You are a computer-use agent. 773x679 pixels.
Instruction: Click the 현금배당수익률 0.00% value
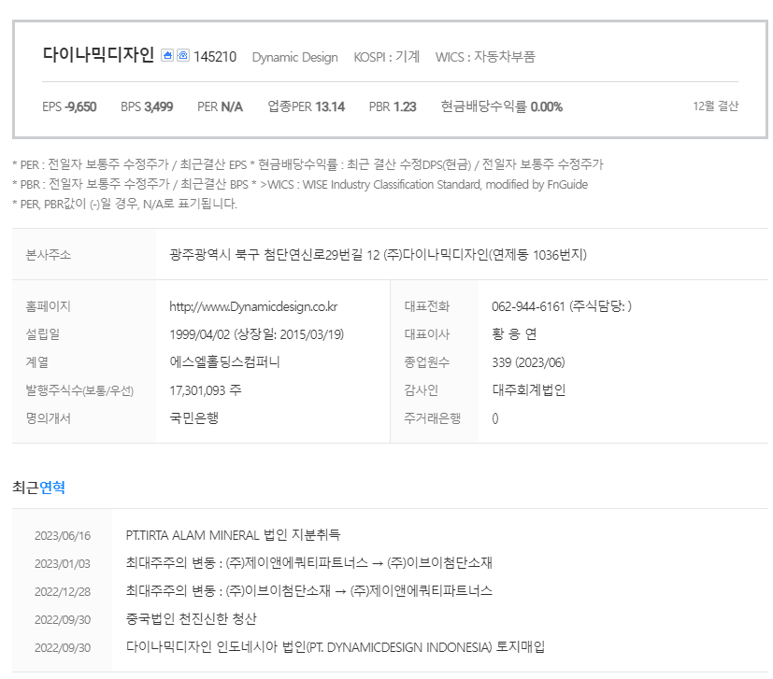pyautogui.click(x=501, y=106)
